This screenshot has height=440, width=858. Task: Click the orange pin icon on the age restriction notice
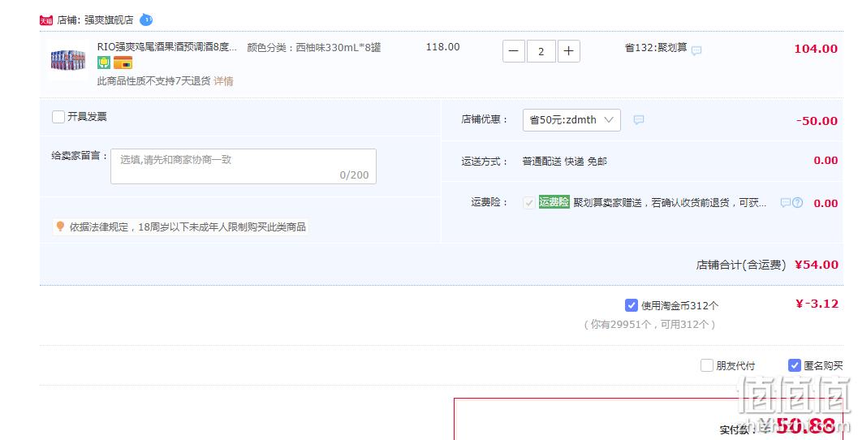click(x=60, y=226)
